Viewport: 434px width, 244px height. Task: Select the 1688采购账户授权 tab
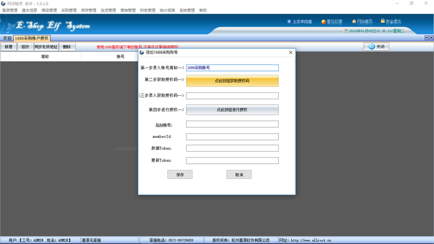point(32,38)
